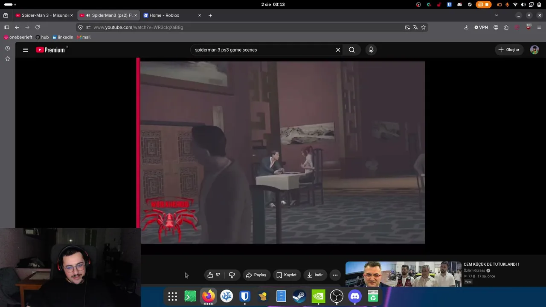
Task: Open Bitwarden from the dock
Action: coord(245,296)
